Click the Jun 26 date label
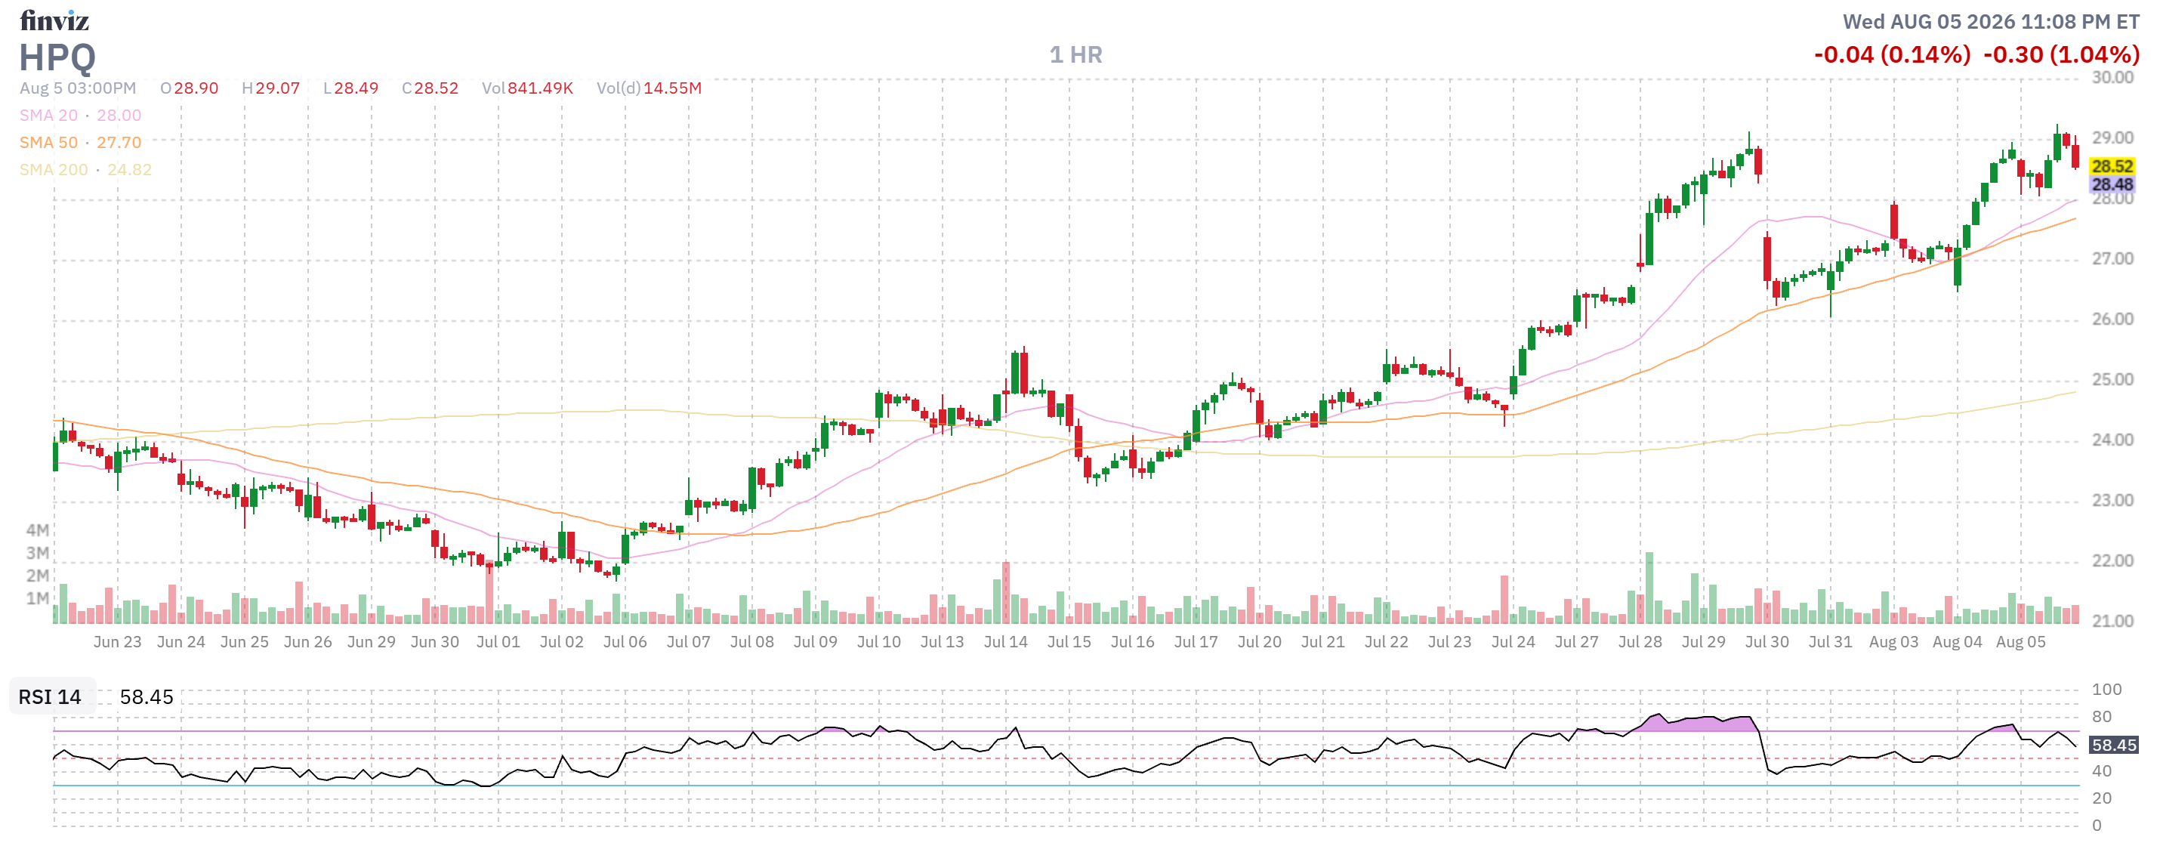2160x849 pixels. pyautogui.click(x=307, y=642)
